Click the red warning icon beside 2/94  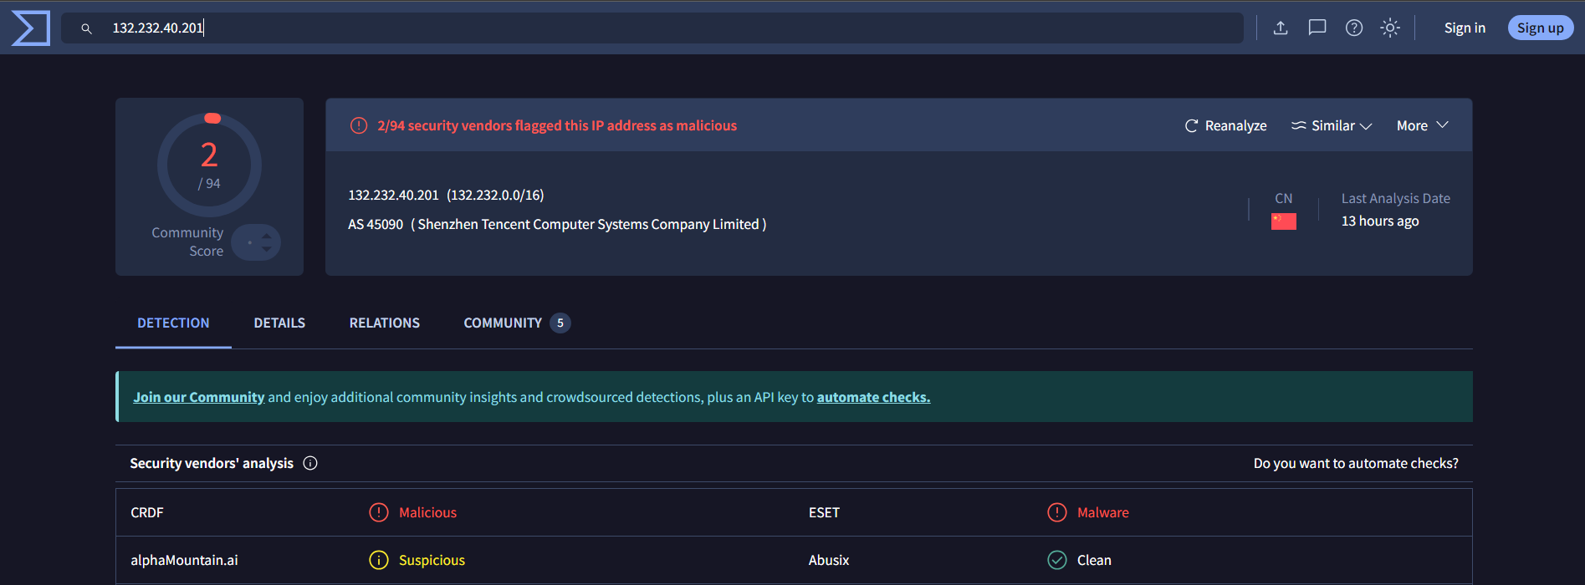click(x=359, y=125)
